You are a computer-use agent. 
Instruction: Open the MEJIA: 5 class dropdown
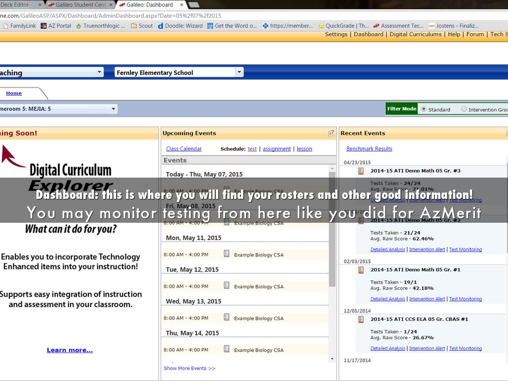[113, 109]
